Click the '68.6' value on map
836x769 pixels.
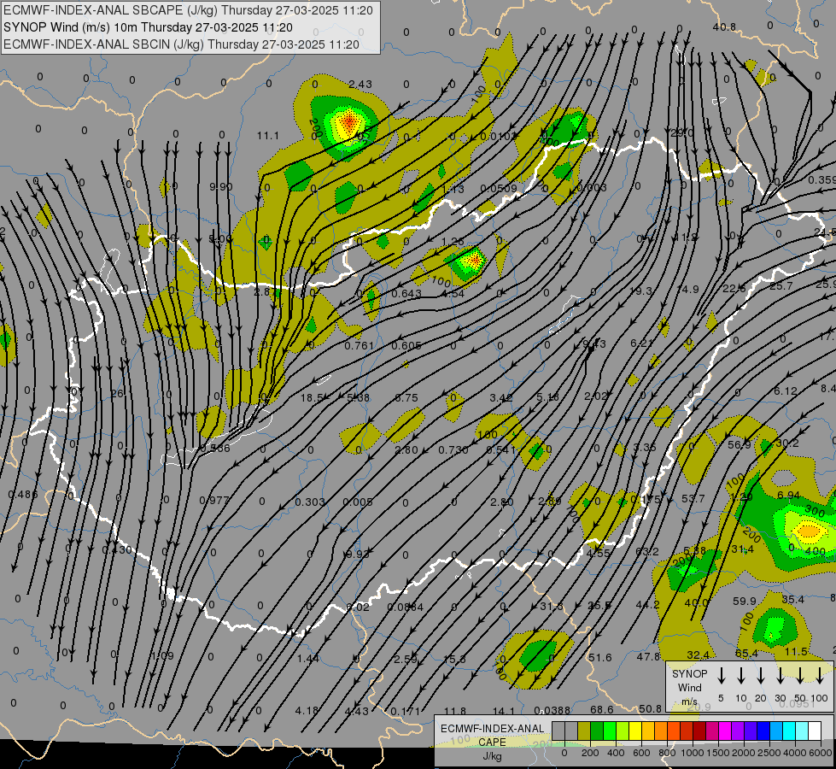601,710
